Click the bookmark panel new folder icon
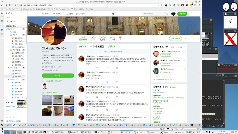 pos(11,22)
